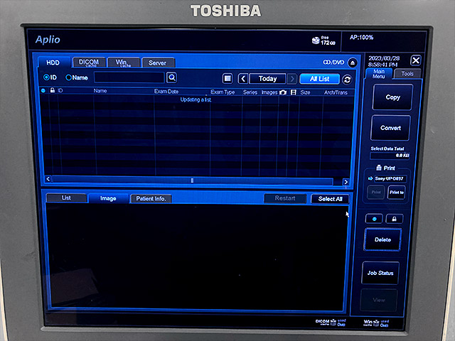Open the Tools tab
Viewport: 455px width, 341px height.
[x=407, y=74]
